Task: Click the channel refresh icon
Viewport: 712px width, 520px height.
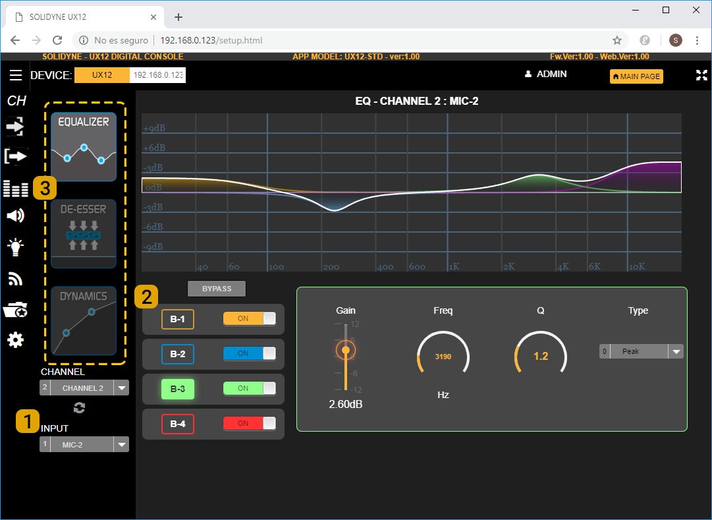Action: tap(79, 407)
